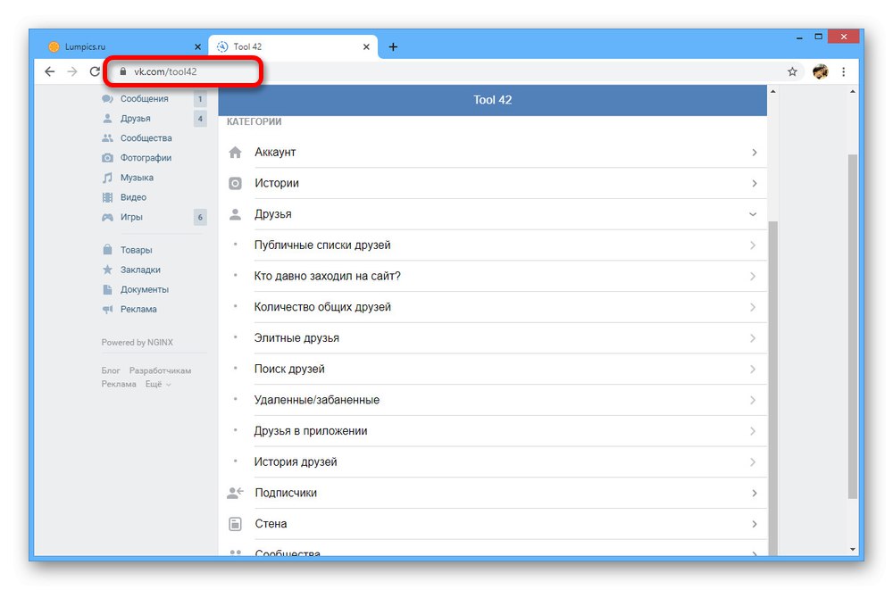Open Публичные списки друзей chevron
The image size is (893, 590).
[753, 245]
